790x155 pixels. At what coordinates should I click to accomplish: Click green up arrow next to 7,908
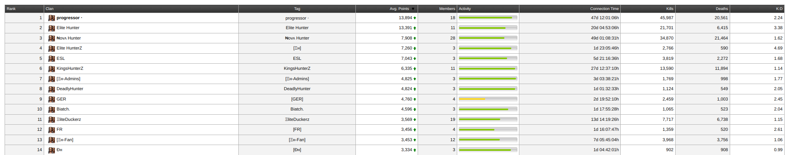coord(415,38)
